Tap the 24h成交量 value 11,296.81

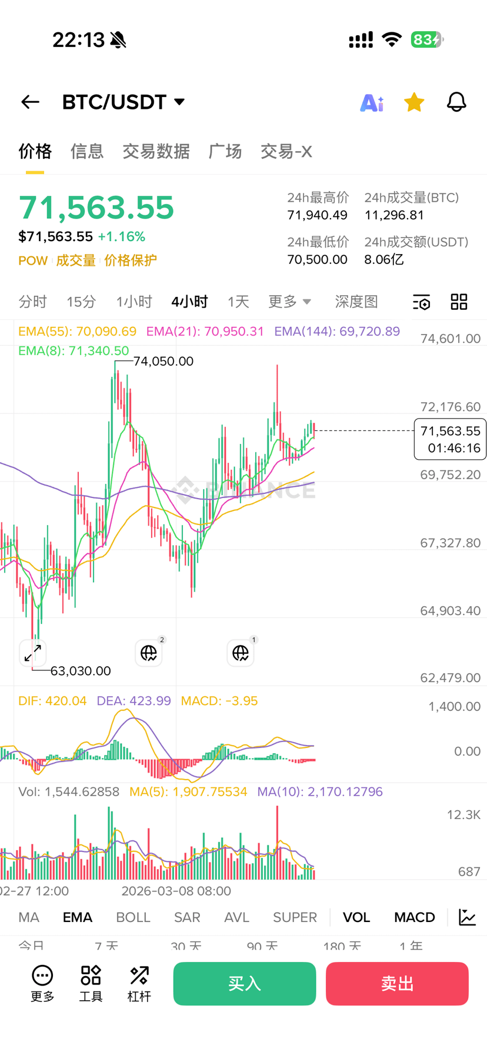394,215
